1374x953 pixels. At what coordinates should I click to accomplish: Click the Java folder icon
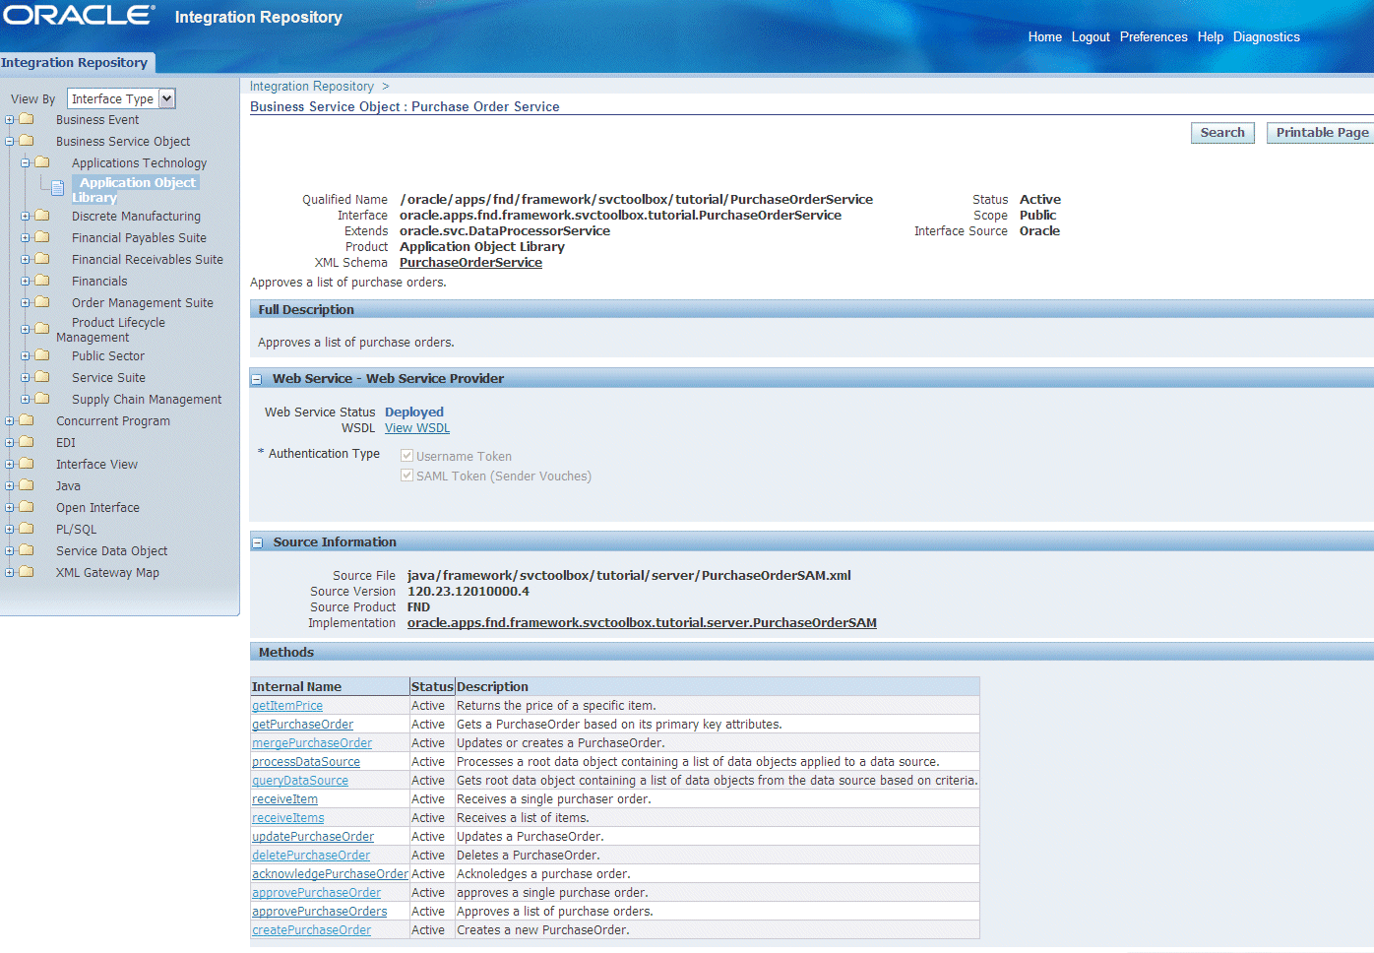coord(27,485)
